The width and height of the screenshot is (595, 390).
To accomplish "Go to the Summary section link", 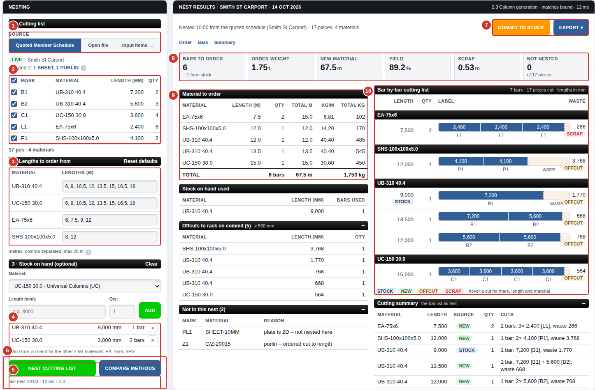I will pyautogui.click(x=225, y=42).
